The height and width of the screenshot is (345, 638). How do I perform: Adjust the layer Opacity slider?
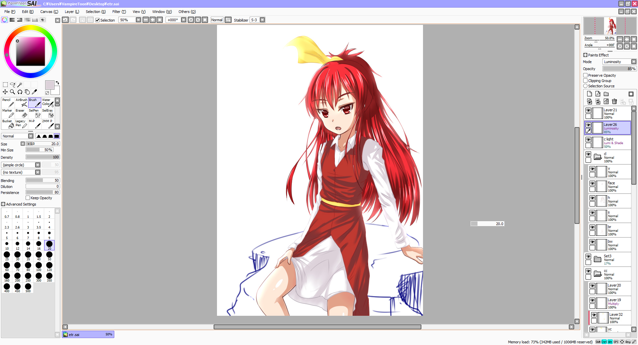[x=619, y=69]
